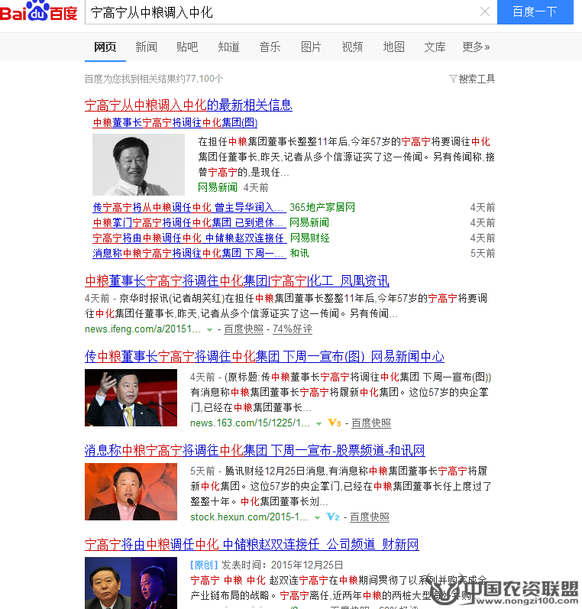This screenshot has height=609, width=582.
Task: View thumbnail with orange background speaker
Action: pyautogui.click(x=131, y=491)
